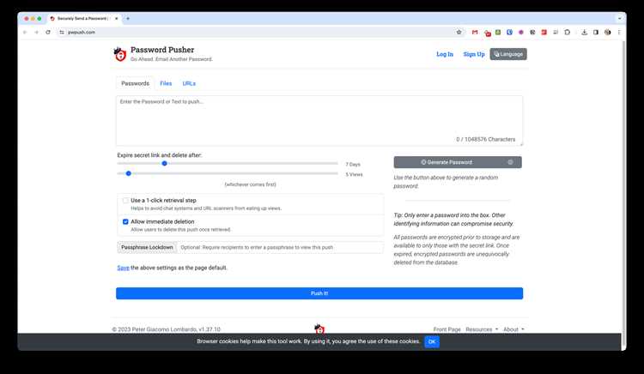The image size is (644, 374).
Task: Open the tab search chevron
Action: (x=619, y=19)
